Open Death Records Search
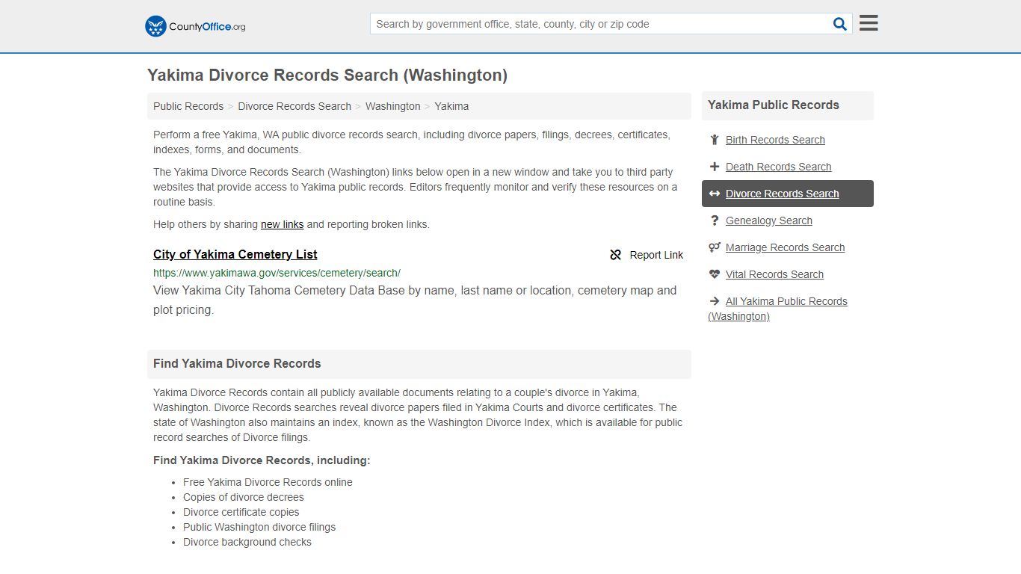 point(778,167)
